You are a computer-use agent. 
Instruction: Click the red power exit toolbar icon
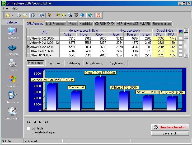pos(98,16)
